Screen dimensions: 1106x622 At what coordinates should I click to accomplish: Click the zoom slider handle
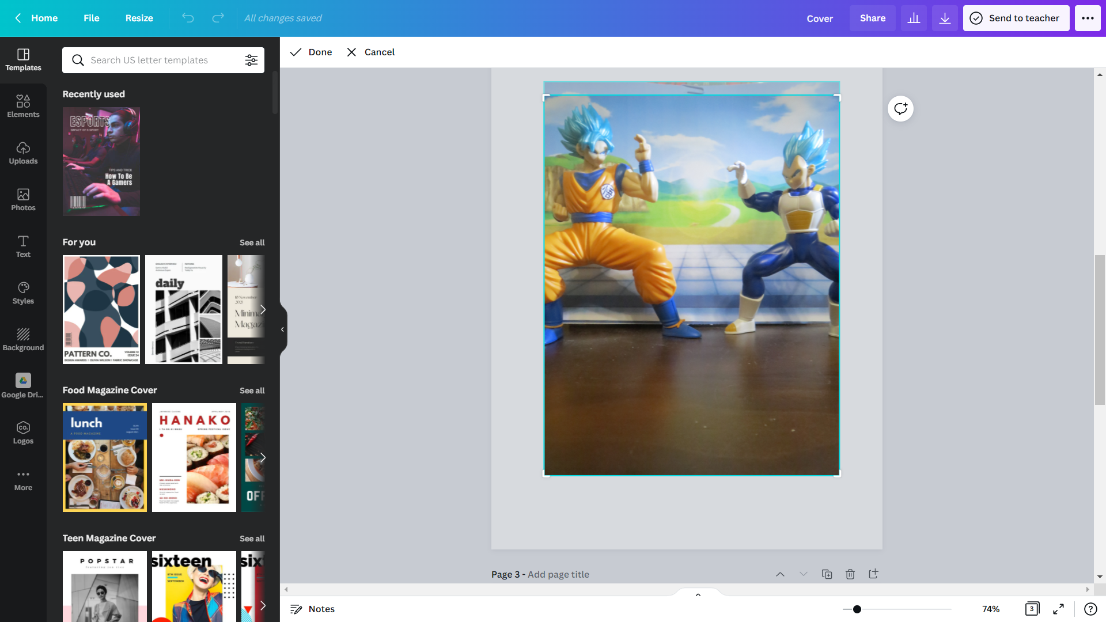click(x=857, y=609)
